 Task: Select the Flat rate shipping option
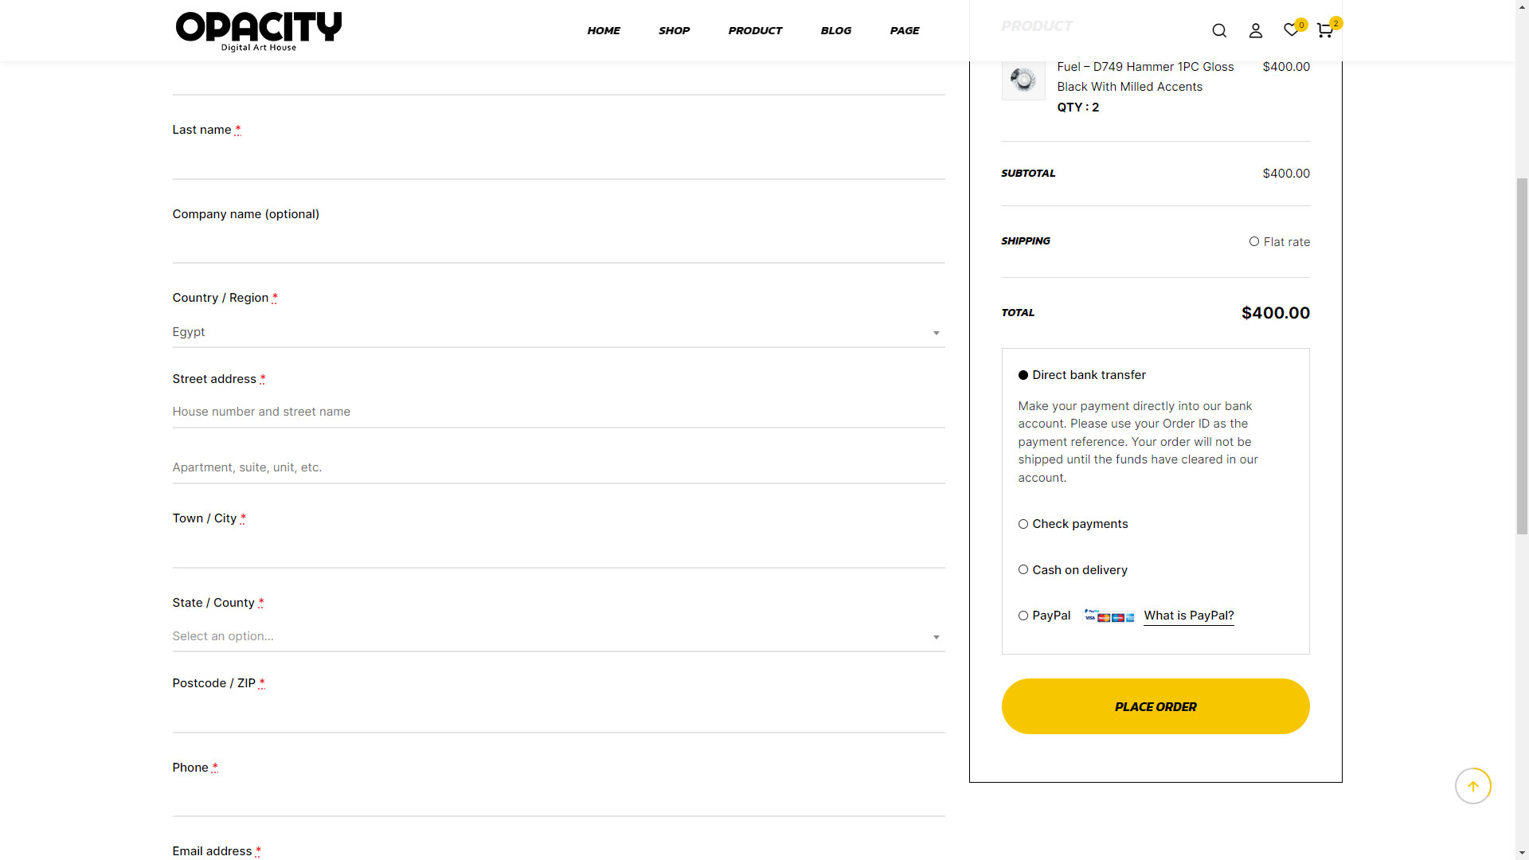point(1254,242)
